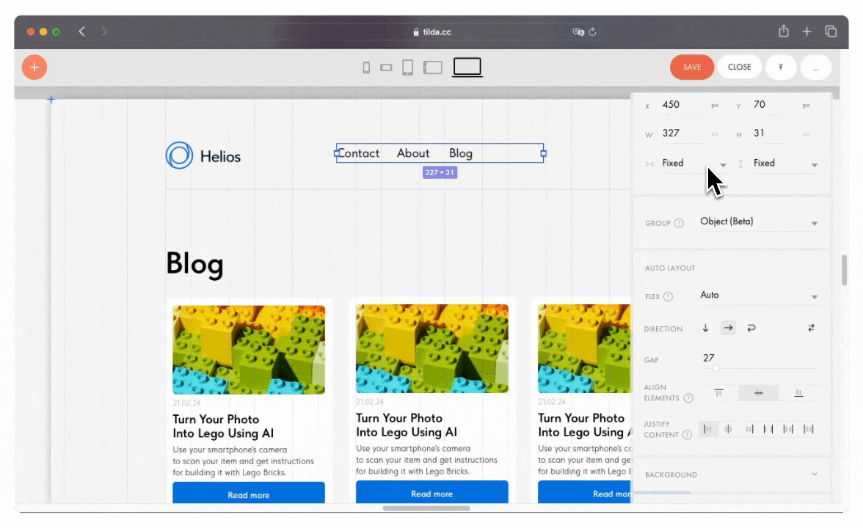Click the W width field showing 327
The height and width of the screenshot is (528, 863).
pos(681,133)
